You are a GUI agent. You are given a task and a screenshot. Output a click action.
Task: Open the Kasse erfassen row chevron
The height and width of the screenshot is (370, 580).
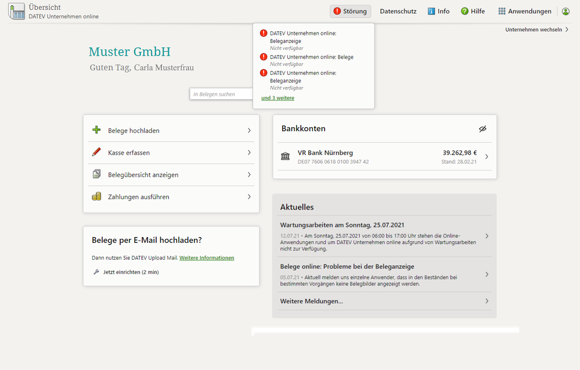click(x=249, y=152)
